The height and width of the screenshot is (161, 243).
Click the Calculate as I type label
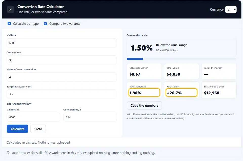coord(26,24)
